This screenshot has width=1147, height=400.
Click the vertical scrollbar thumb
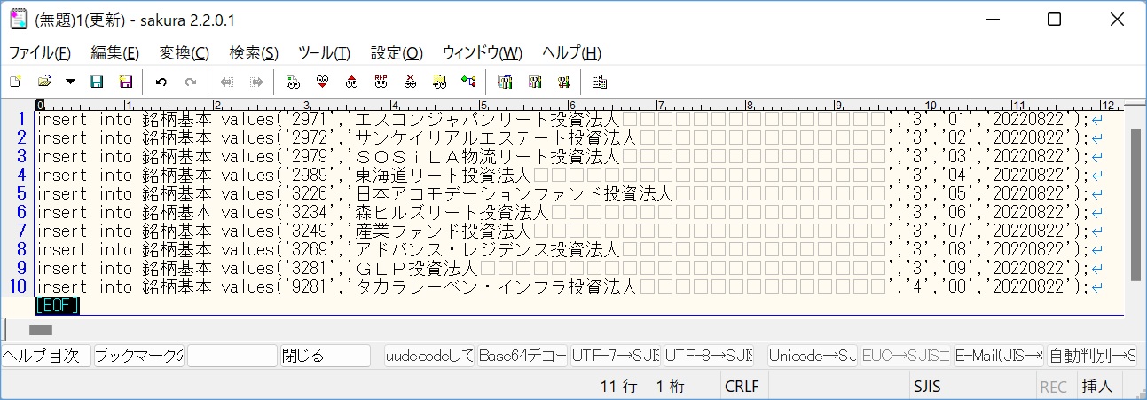pos(1135,205)
